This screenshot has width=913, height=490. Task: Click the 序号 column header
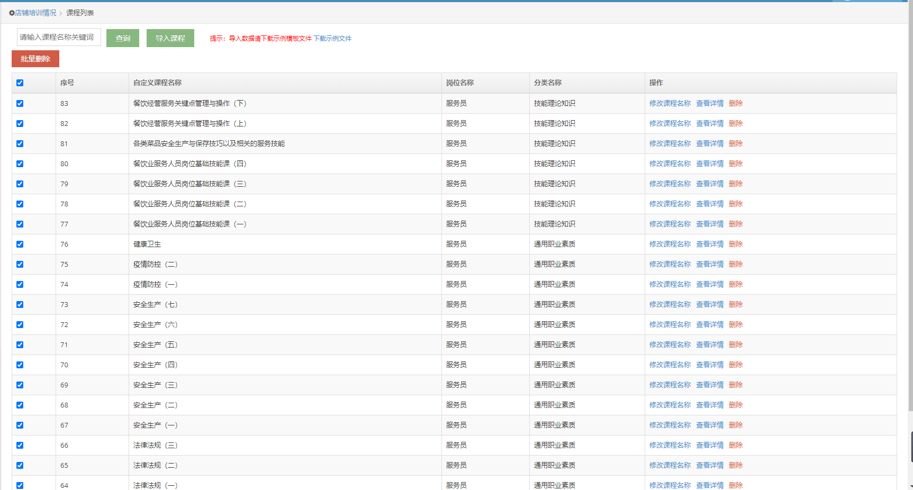point(67,83)
